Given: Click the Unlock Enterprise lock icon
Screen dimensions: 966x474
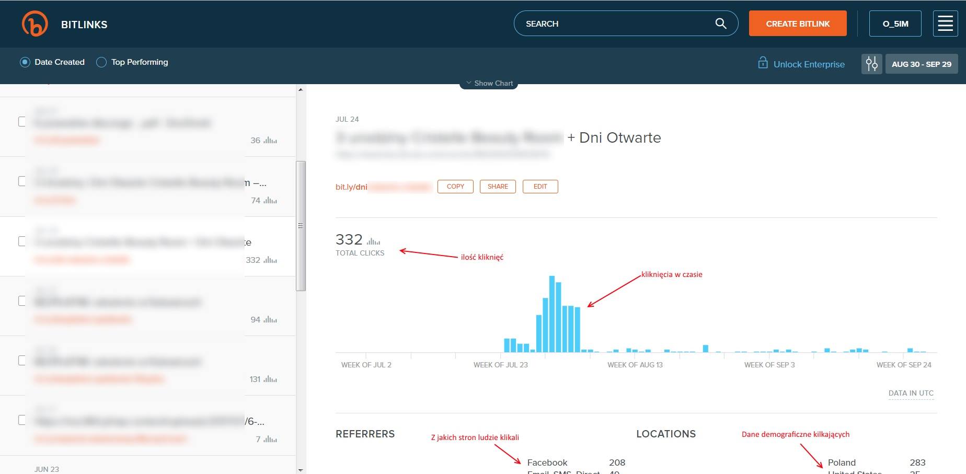Looking at the screenshot, I should tap(763, 63).
